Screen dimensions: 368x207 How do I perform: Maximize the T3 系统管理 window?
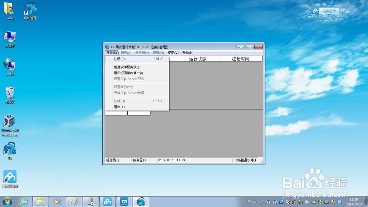click(250, 47)
